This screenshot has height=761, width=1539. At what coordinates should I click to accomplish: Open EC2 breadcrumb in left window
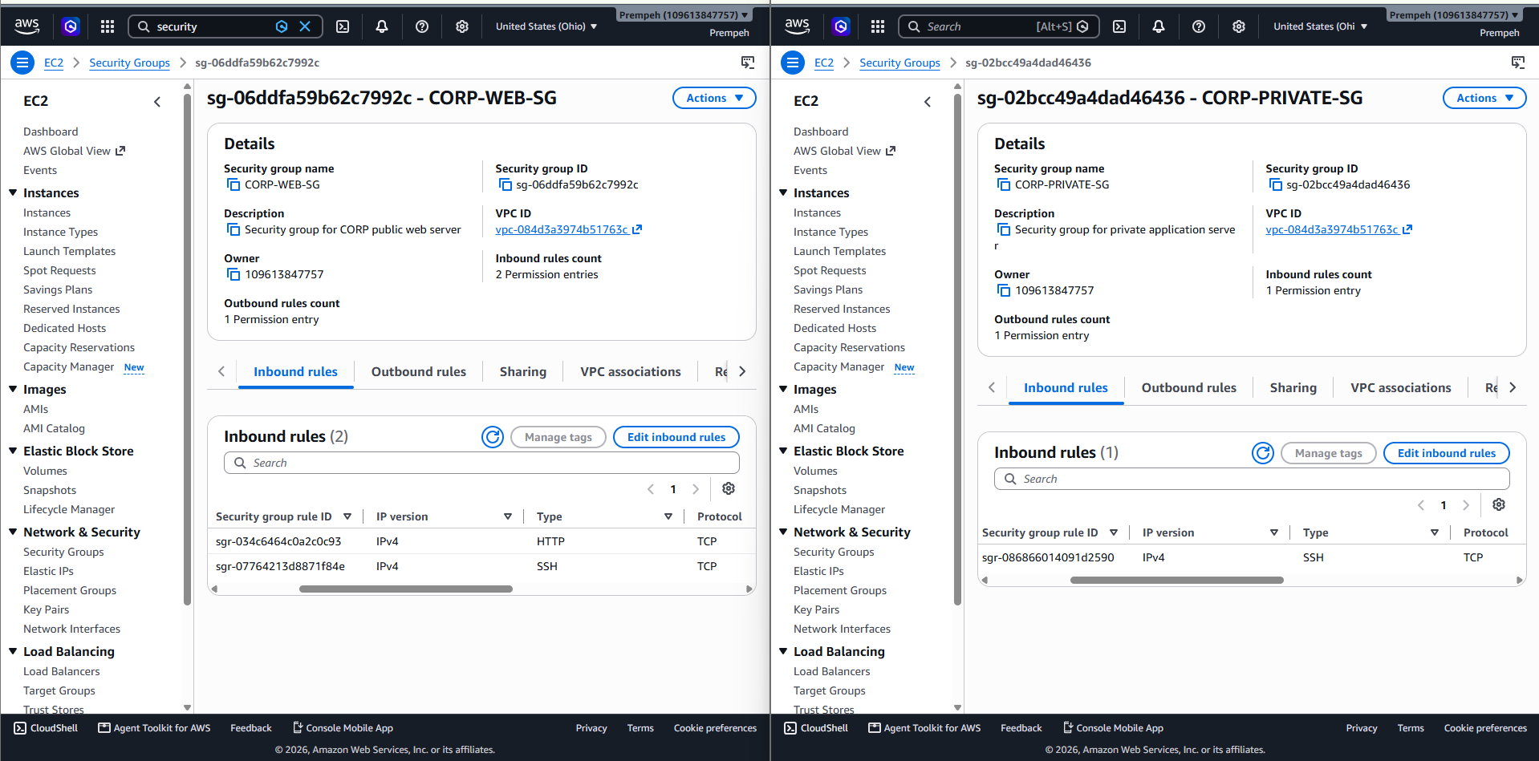click(x=54, y=63)
